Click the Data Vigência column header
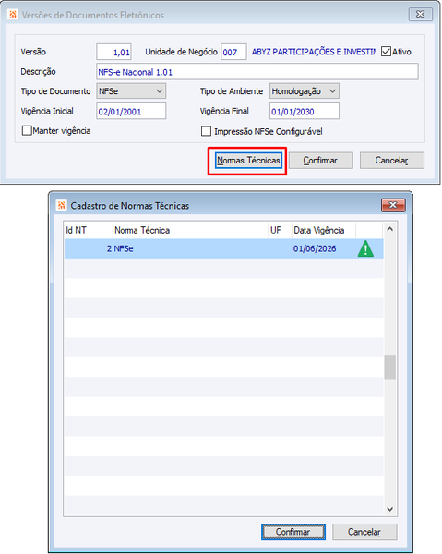Viewport: 442px width, 554px height. pyautogui.click(x=323, y=230)
